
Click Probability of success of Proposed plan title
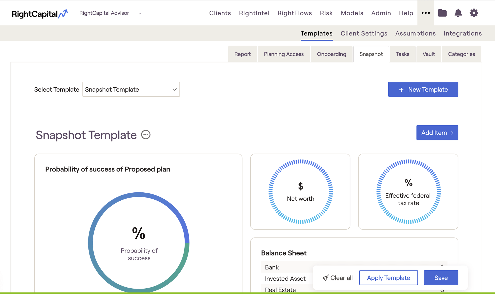coord(108,169)
